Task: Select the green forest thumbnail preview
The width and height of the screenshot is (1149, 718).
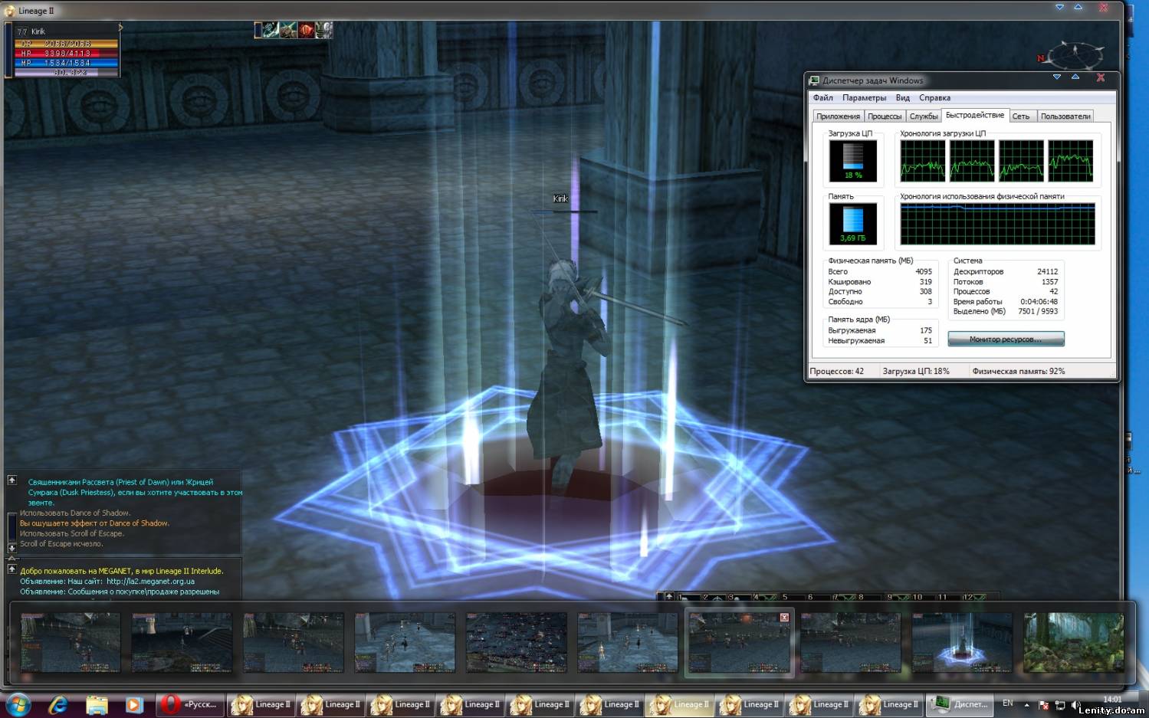Action: (1074, 642)
